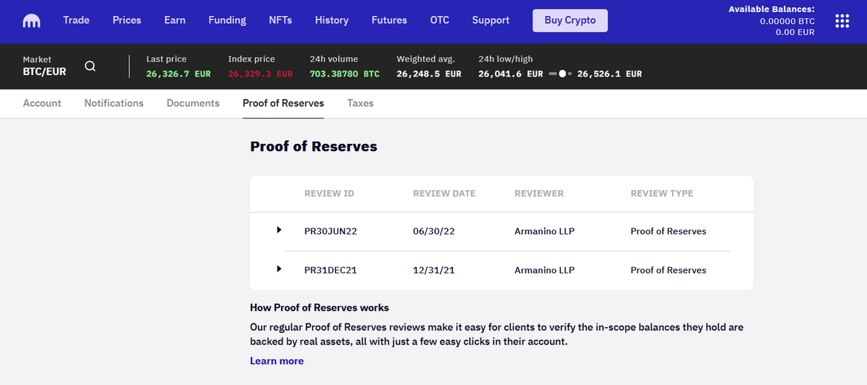
Task: Click the REVIEWER column header
Action: [539, 194]
